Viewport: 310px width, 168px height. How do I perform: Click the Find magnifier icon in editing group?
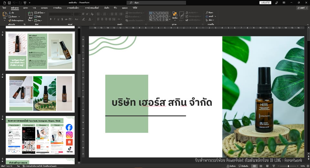point(207,13)
